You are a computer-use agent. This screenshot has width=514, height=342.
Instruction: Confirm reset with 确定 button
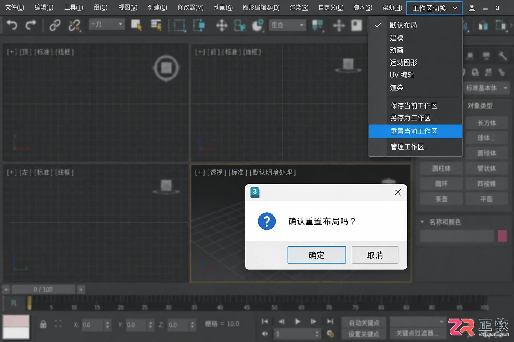coord(317,255)
